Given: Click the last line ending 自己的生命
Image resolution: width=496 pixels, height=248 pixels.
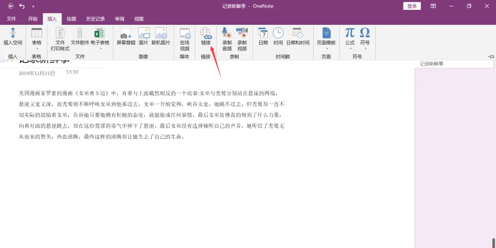Looking at the screenshot, I should pyautogui.click(x=101, y=137).
